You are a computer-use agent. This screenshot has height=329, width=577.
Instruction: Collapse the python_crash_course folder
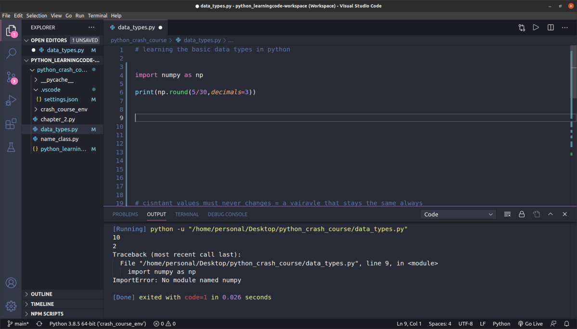[63, 70]
